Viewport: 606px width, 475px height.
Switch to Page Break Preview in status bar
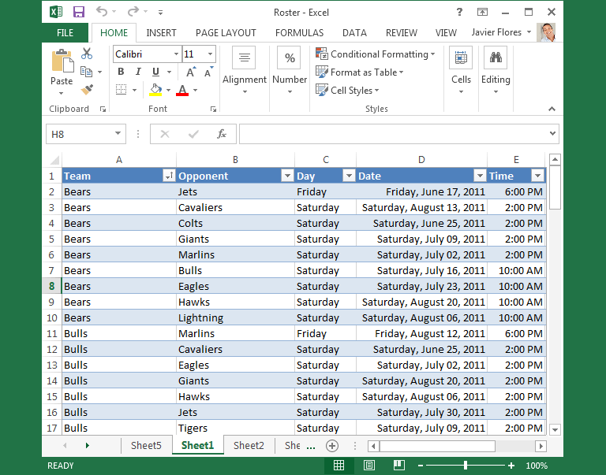tap(398, 466)
